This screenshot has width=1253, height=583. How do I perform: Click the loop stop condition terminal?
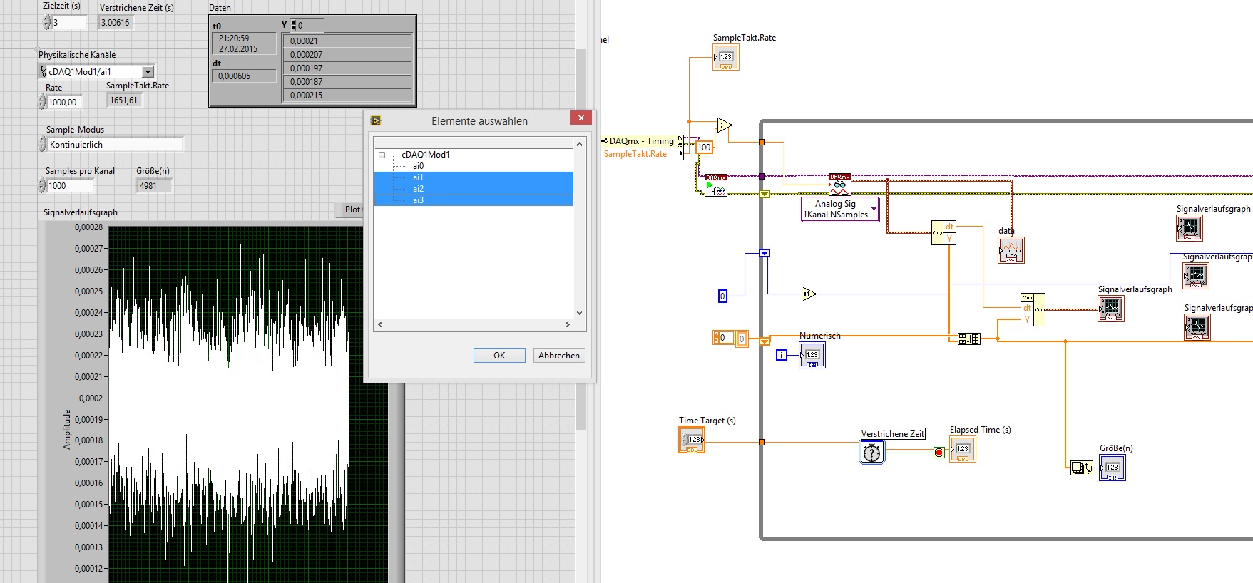[x=939, y=453]
